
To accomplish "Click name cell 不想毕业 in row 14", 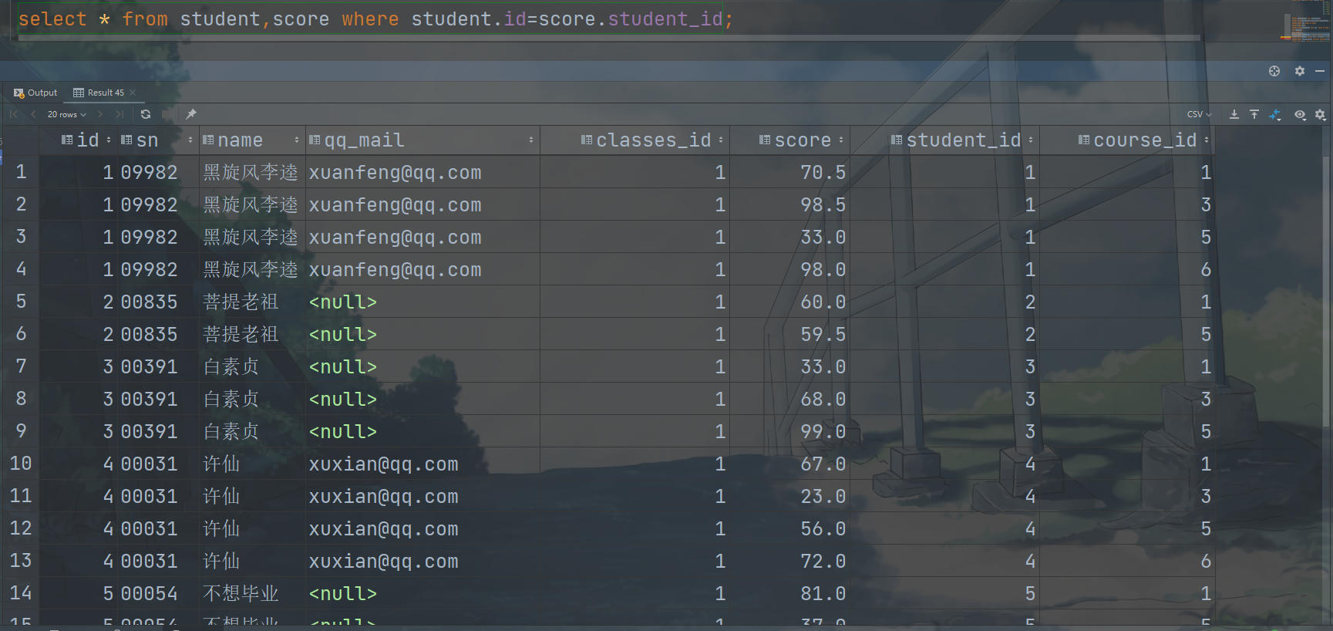I will 251,593.
